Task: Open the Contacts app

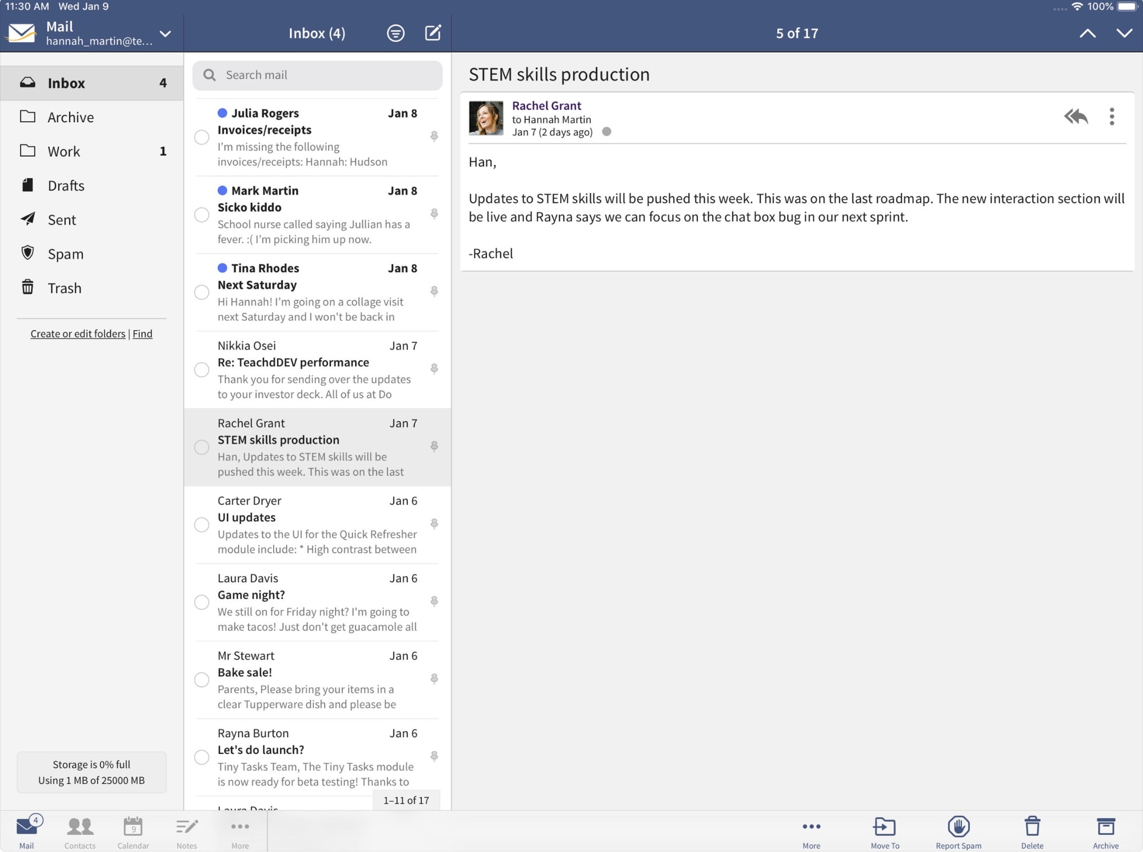Action: (x=79, y=831)
